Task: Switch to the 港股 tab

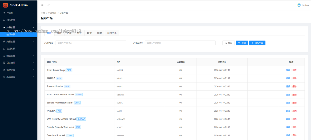Action: click(x=59, y=33)
